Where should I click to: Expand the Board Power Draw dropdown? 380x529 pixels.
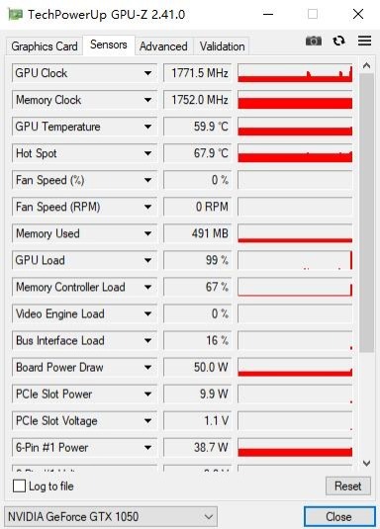coord(147,368)
